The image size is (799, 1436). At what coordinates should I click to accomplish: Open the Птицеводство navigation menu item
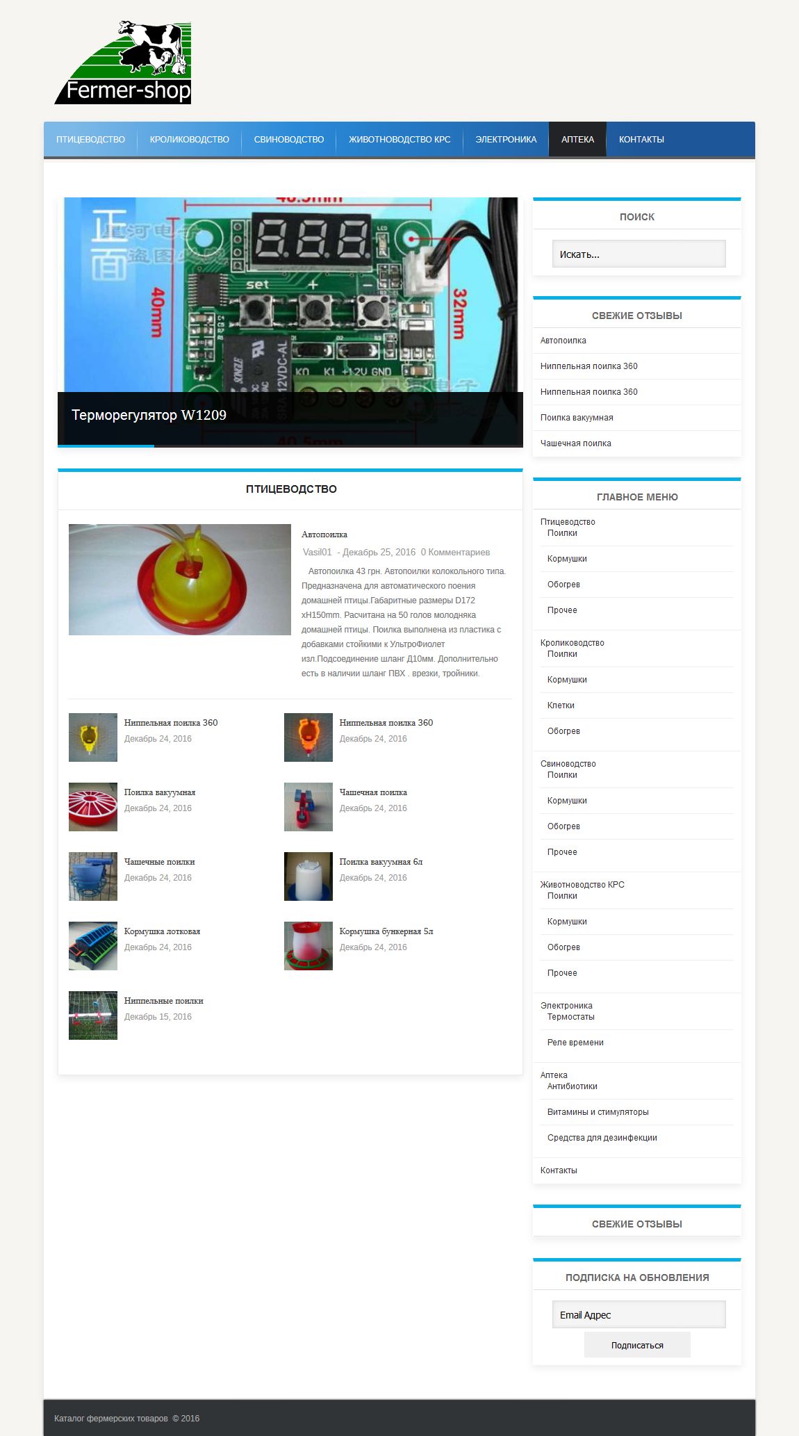point(90,140)
